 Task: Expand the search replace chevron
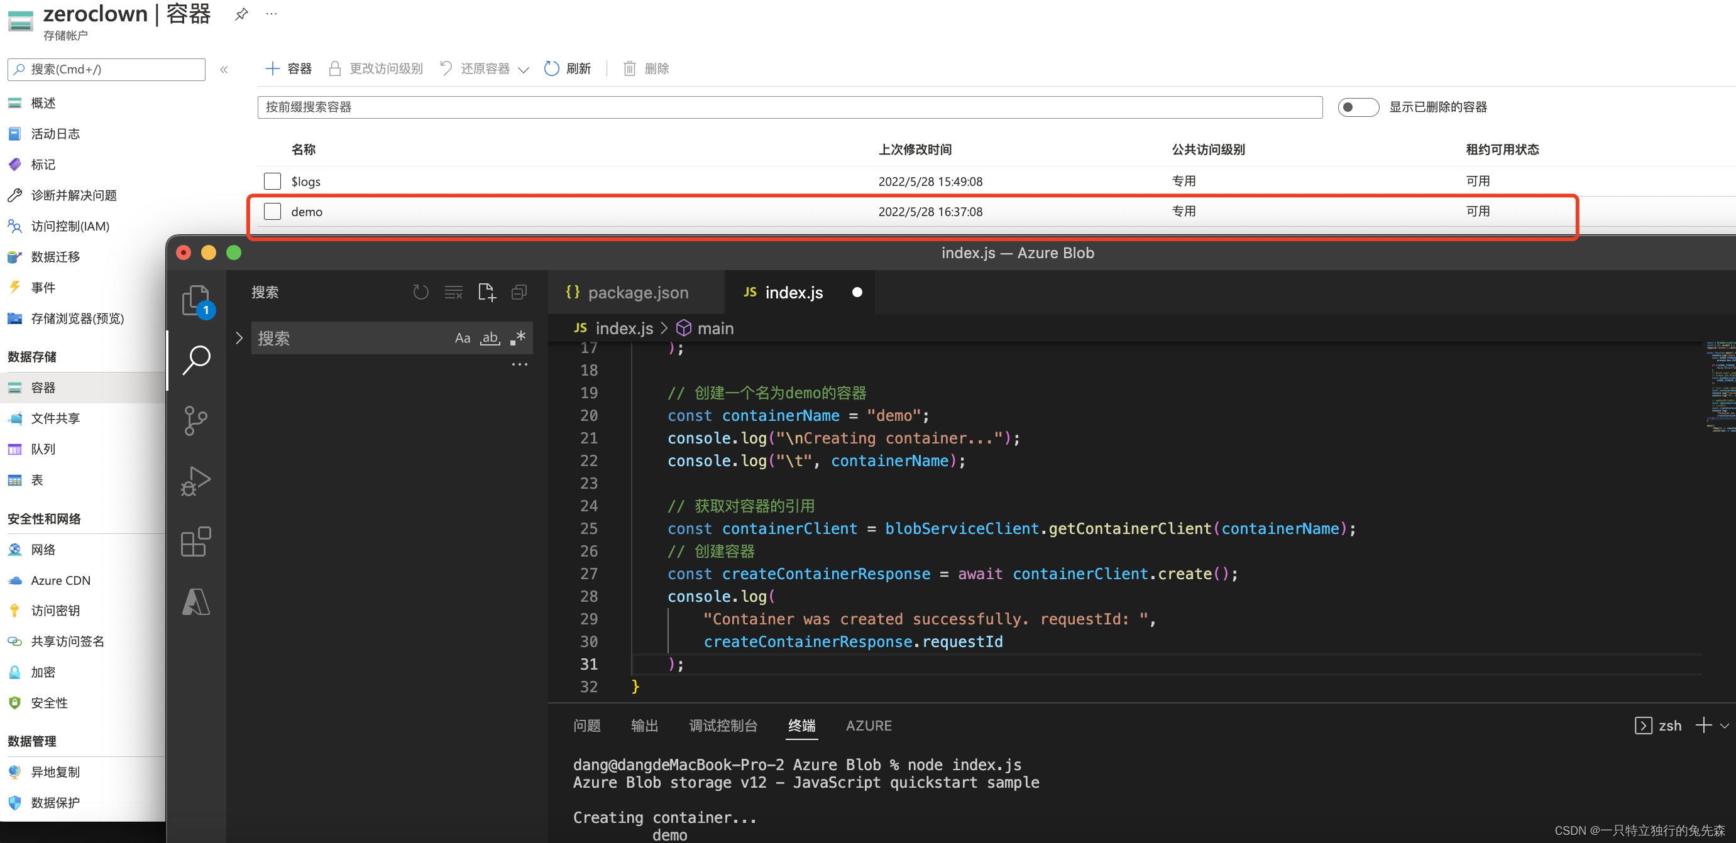tap(239, 338)
